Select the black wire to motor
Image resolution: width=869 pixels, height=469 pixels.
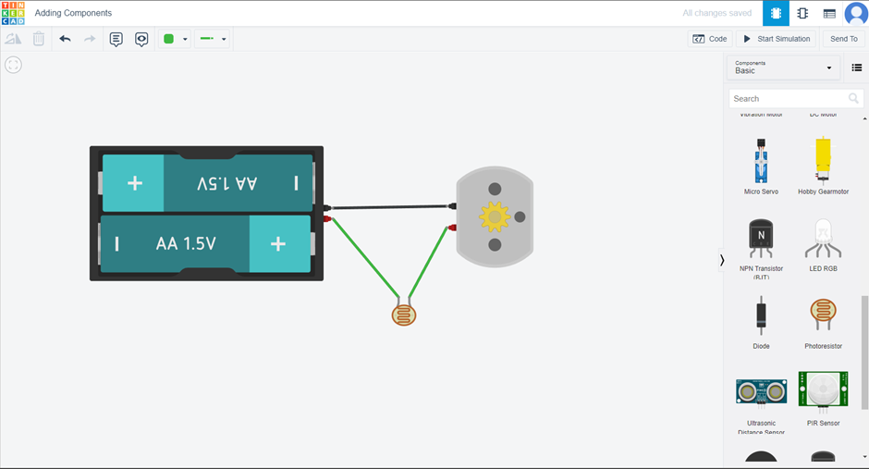[x=391, y=207]
